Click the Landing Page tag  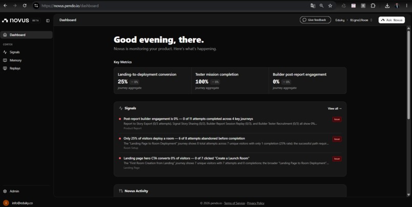coord(131,168)
